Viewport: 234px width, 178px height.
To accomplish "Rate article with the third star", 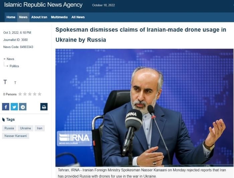I will (x=30, y=94).
